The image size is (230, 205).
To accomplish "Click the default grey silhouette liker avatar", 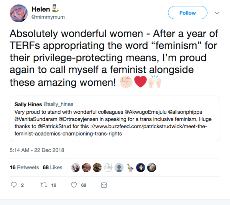I will pyautogui.click(x=120, y=168).
